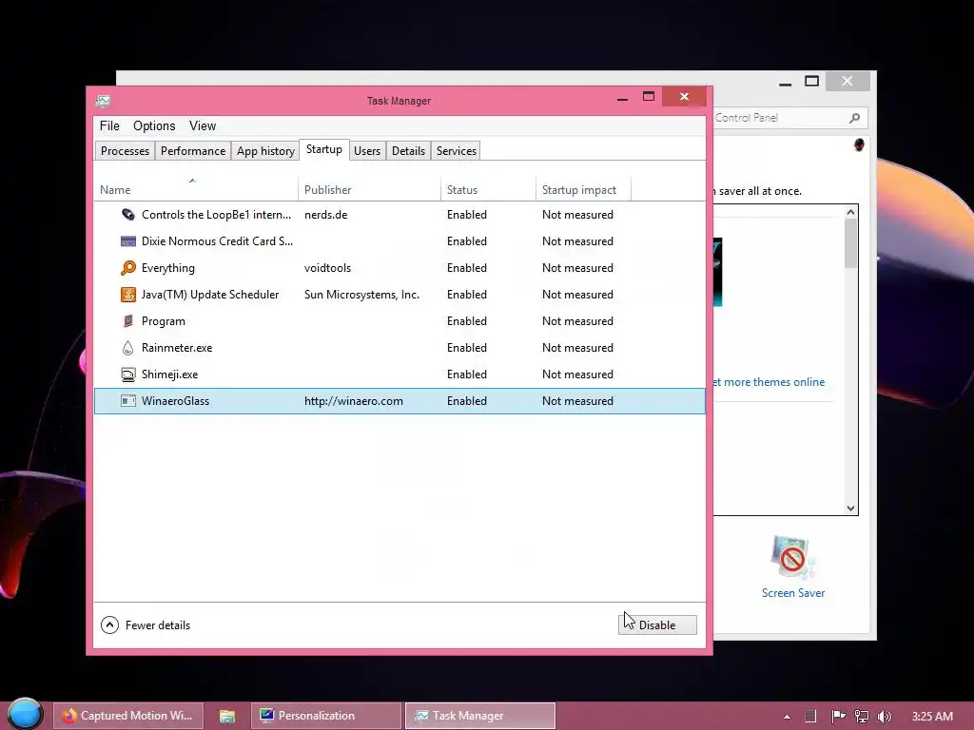This screenshot has height=730, width=974.
Task: Click the themes list scroll down arrow
Action: pyautogui.click(x=850, y=508)
